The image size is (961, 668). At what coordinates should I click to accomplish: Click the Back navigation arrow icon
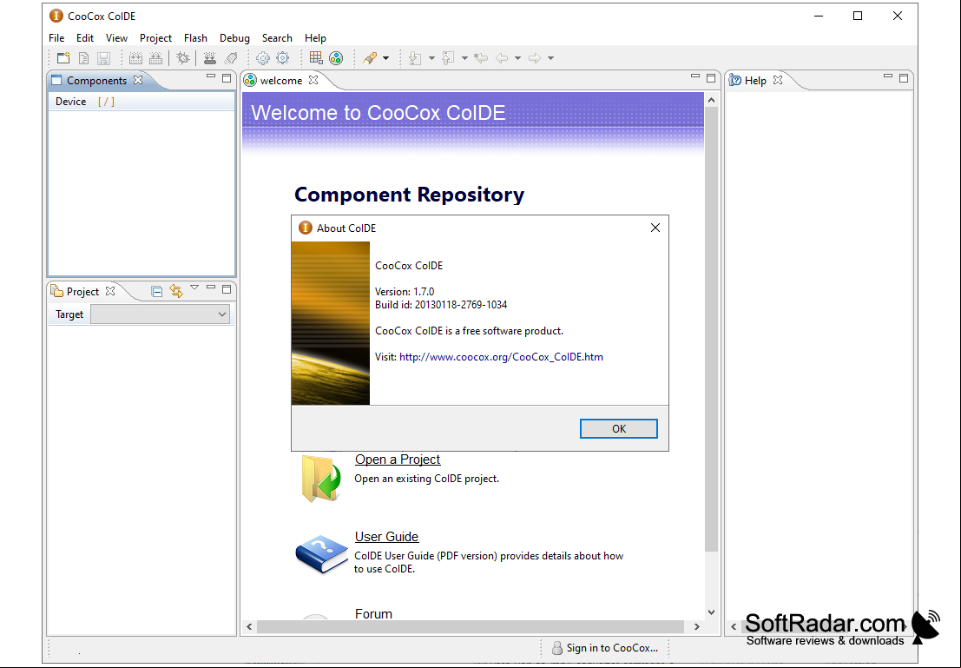click(502, 58)
